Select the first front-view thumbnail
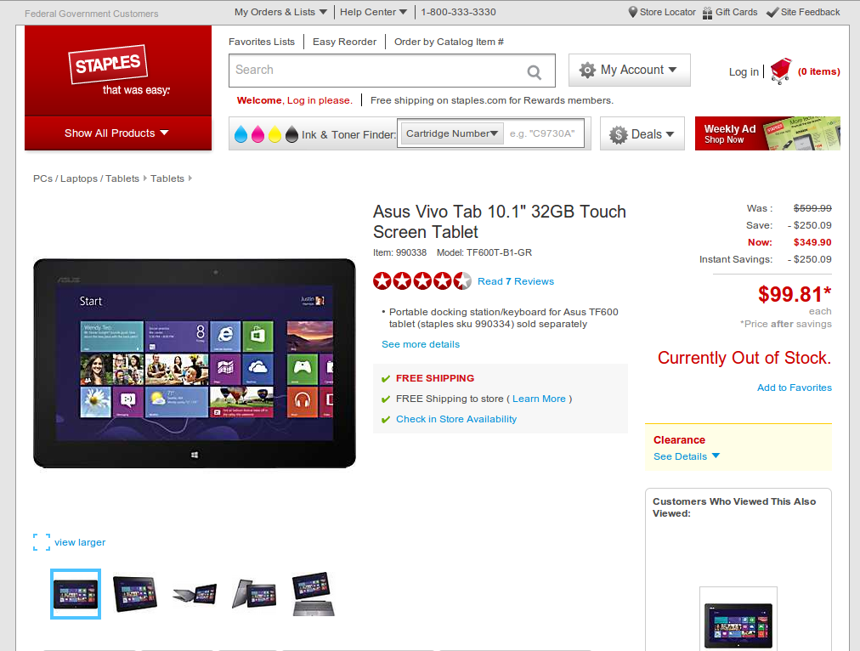 [x=76, y=594]
